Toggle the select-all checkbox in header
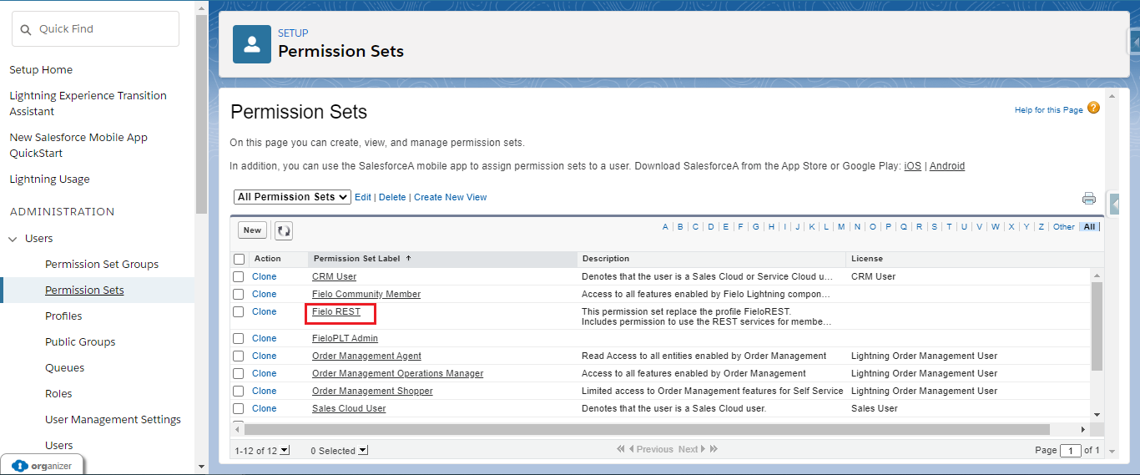The width and height of the screenshot is (1140, 475). [x=240, y=259]
